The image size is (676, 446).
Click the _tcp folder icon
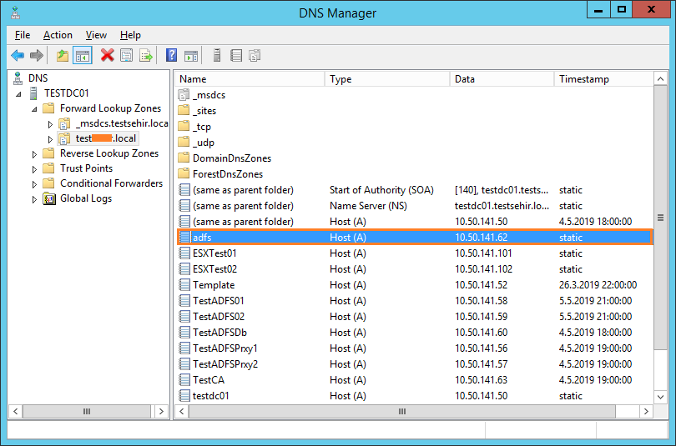pos(184,126)
